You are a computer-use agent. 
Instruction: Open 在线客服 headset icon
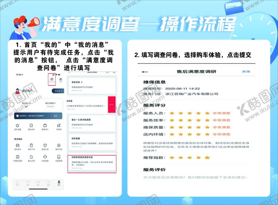[45, 157]
